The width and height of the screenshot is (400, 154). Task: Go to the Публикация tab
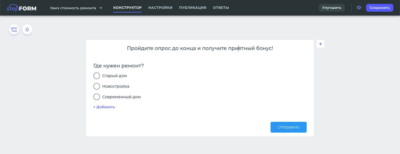click(x=192, y=8)
